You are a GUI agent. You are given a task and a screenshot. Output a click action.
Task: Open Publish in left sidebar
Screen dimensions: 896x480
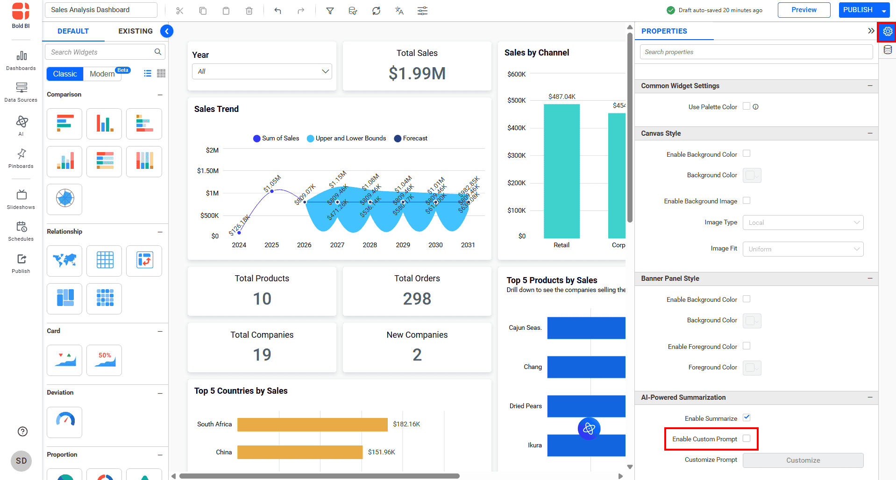(21, 264)
